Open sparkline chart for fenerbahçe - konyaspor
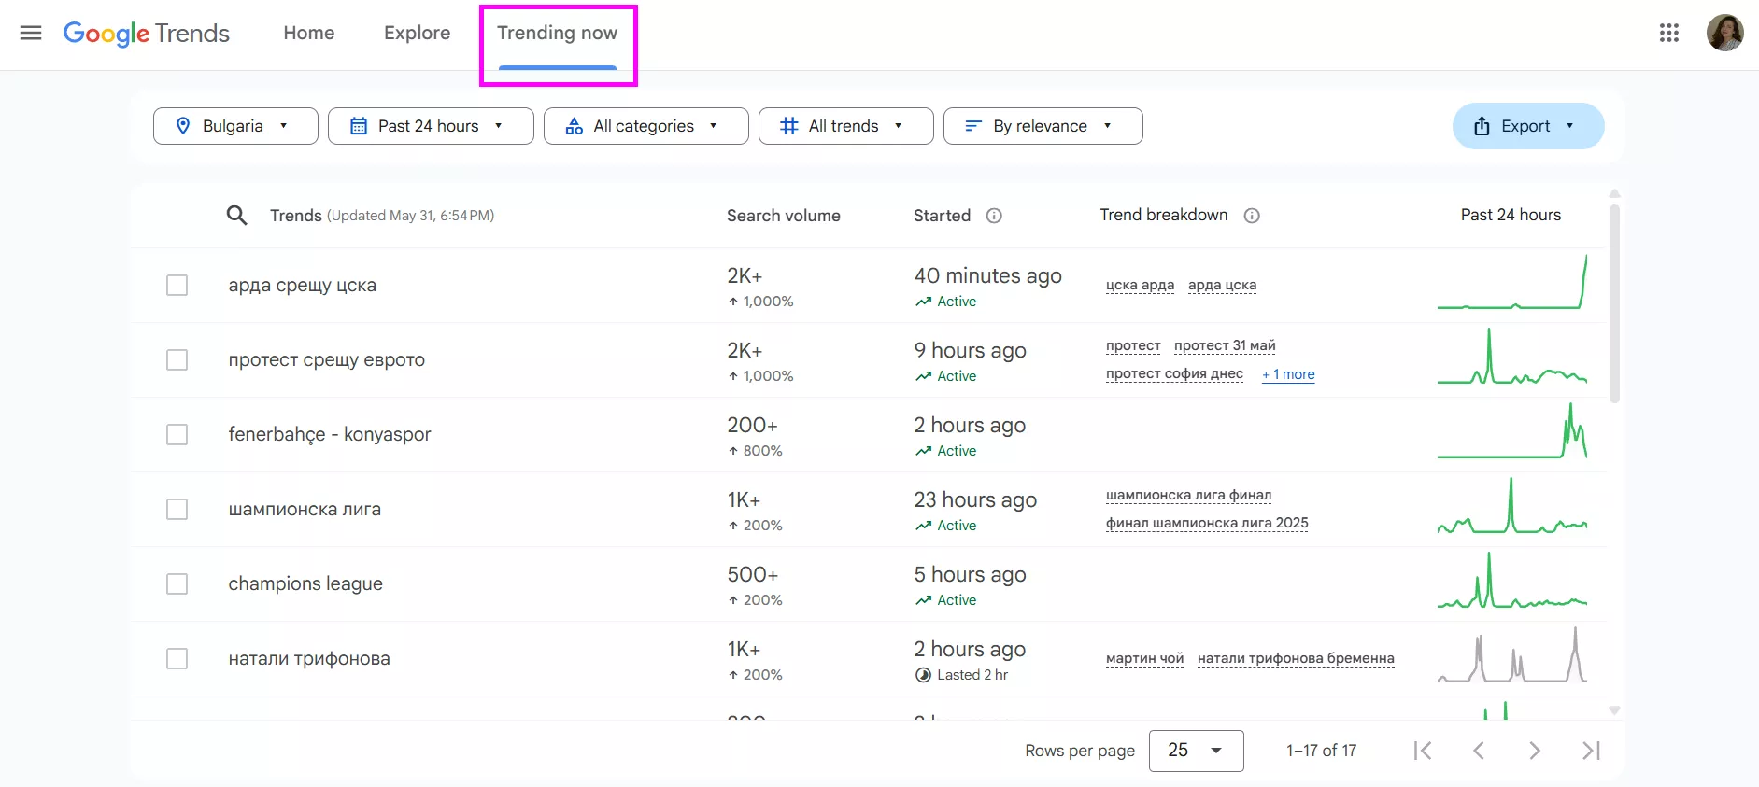 click(x=1512, y=431)
